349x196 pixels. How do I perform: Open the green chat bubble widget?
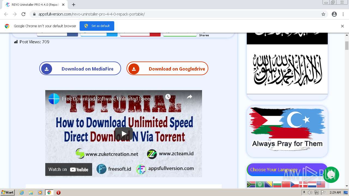point(331,175)
